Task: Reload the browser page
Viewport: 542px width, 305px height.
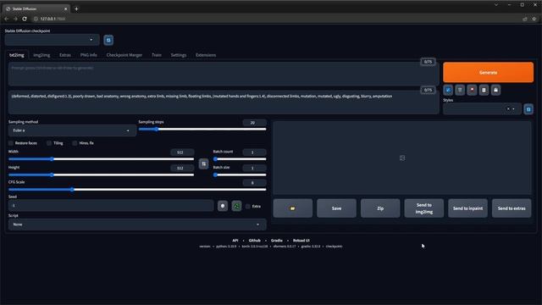Action: pos(25,19)
